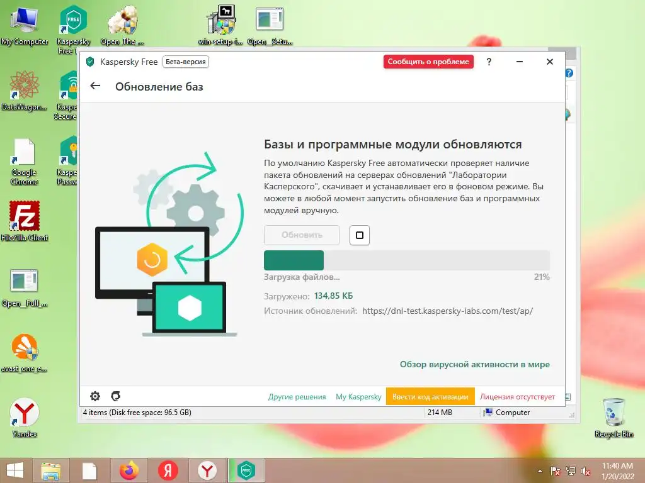645x483 pixels.
Task: Open the Open_The_... popcorn desktop icon
Action: (123, 26)
